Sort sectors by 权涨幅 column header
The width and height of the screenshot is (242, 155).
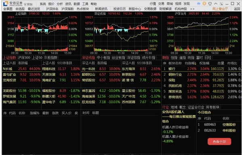[x=204, y=63]
